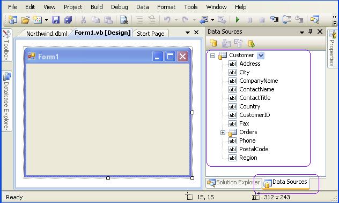Click the Refresh data sources icon
339x203 pixels.
[x=251, y=43]
